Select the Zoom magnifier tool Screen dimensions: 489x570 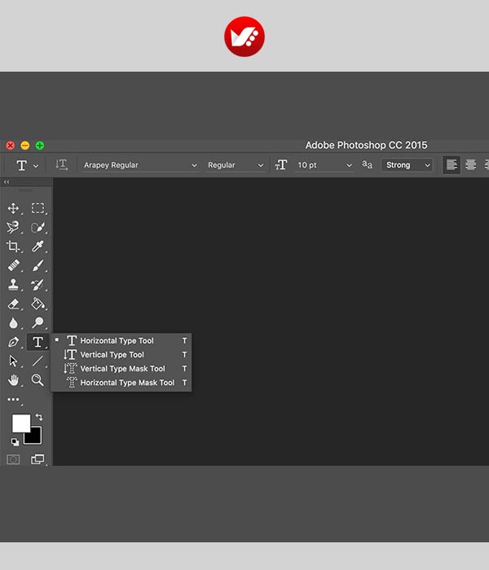pyautogui.click(x=37, y=380)
